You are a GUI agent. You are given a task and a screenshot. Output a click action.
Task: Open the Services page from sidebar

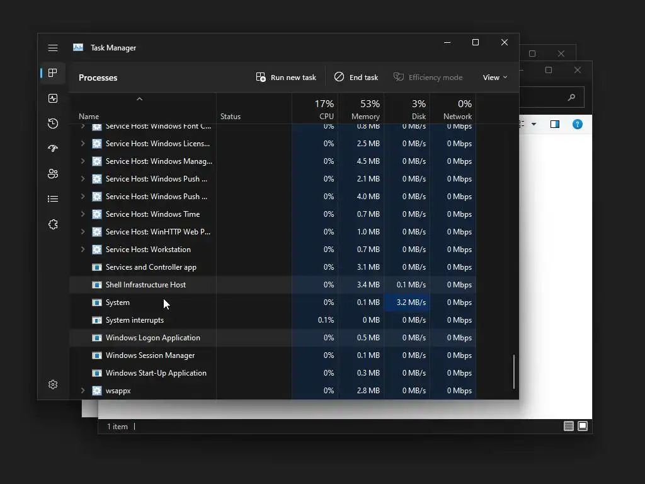(53, 224)
